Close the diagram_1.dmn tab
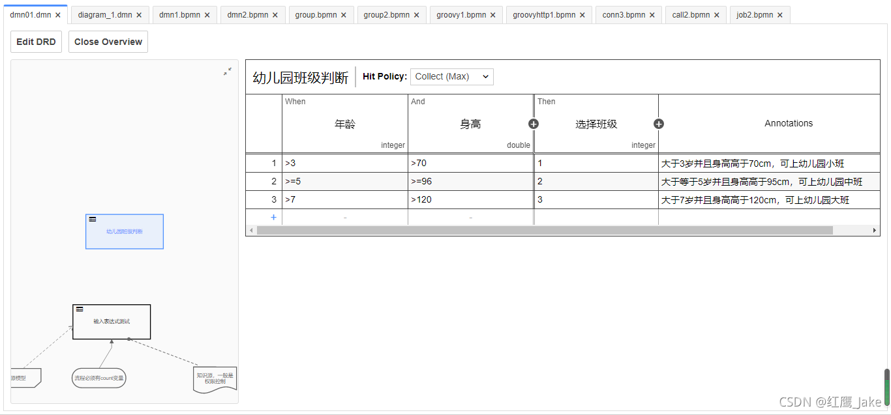891x415 pixels. click(139, 15)
